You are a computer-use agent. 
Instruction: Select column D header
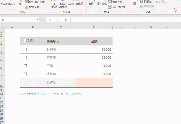click(94, 27)
